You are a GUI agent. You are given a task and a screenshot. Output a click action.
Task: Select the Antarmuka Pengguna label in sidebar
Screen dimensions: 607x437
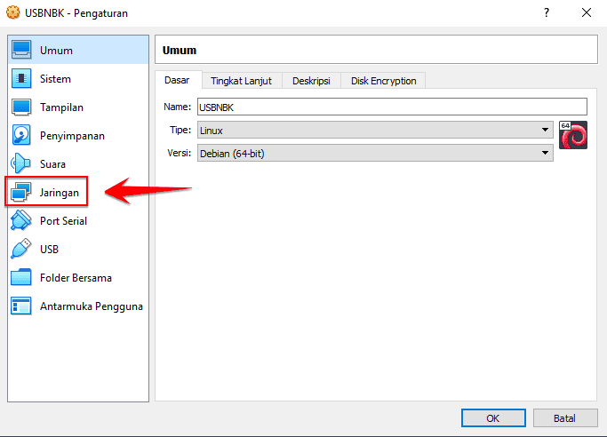(92, 306)
